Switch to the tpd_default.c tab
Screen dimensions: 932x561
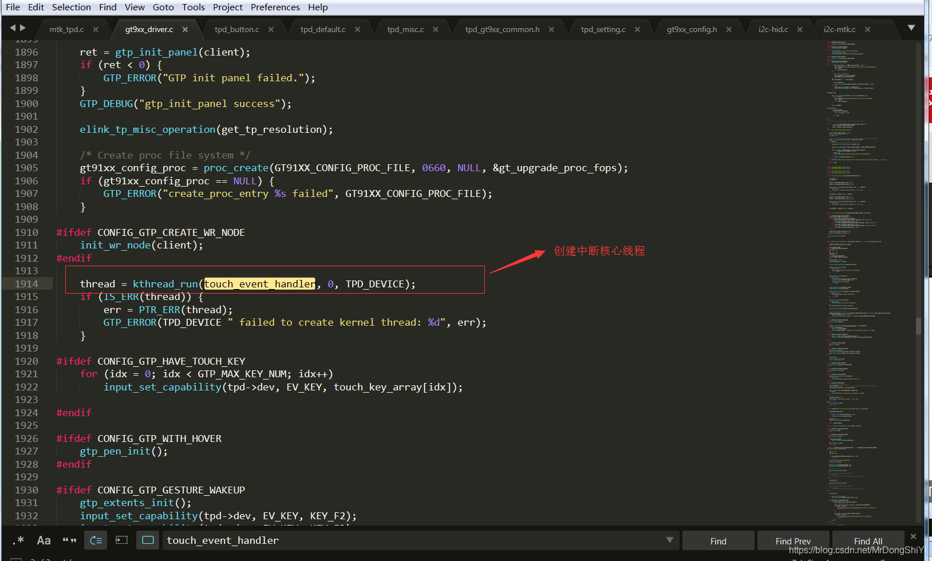pos(323,29)
